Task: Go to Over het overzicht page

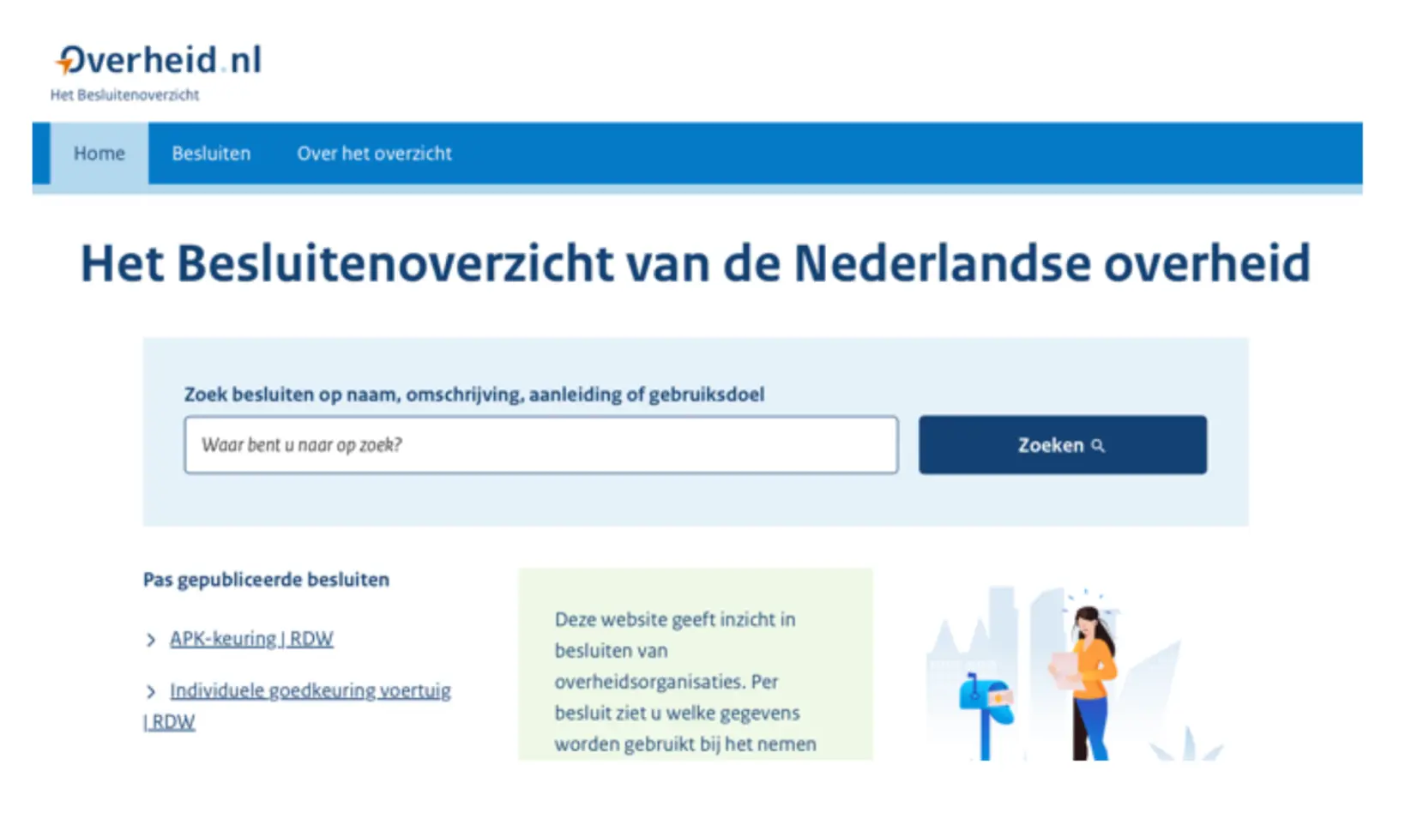Action: tap(374, 154)
